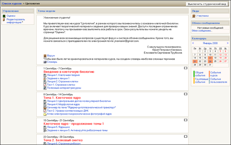Click the Тема 2. Белковый синтез heading
The image size is (231, 145).
point(63,140)
